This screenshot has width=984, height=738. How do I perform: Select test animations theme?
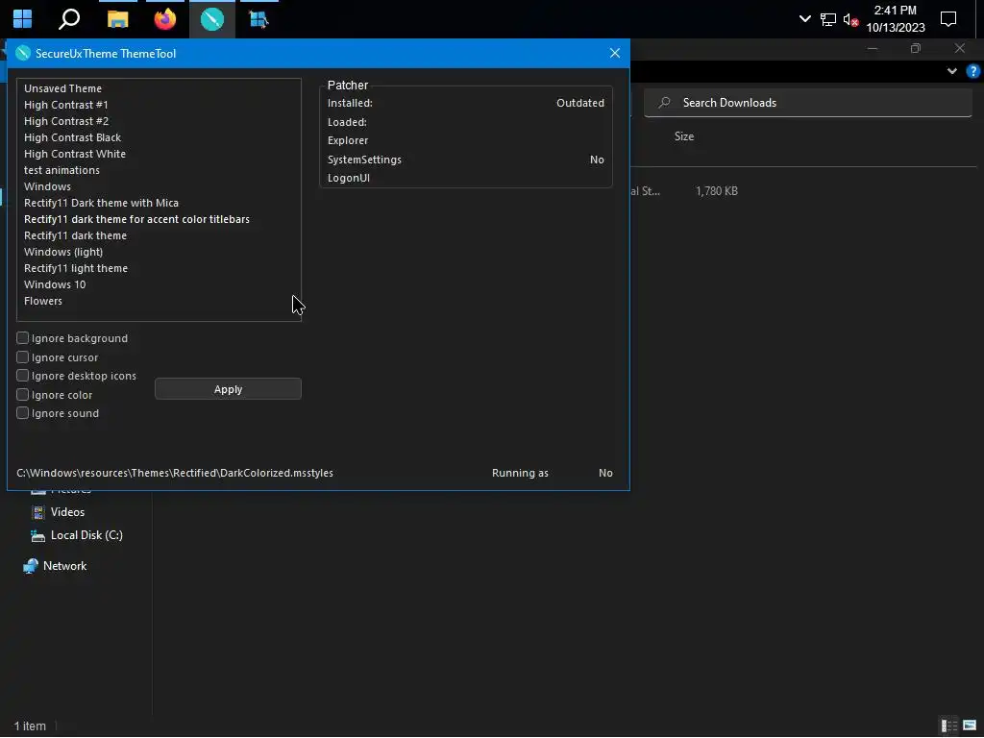[61, 170]
